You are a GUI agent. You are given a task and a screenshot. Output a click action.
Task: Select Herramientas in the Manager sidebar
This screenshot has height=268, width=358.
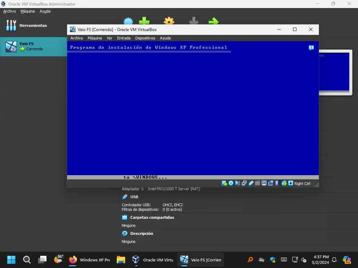(33, 25)
